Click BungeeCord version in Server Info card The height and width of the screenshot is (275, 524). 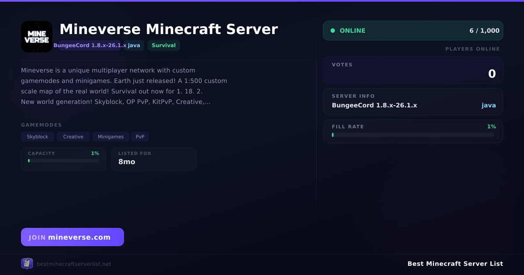pos(374,105)
